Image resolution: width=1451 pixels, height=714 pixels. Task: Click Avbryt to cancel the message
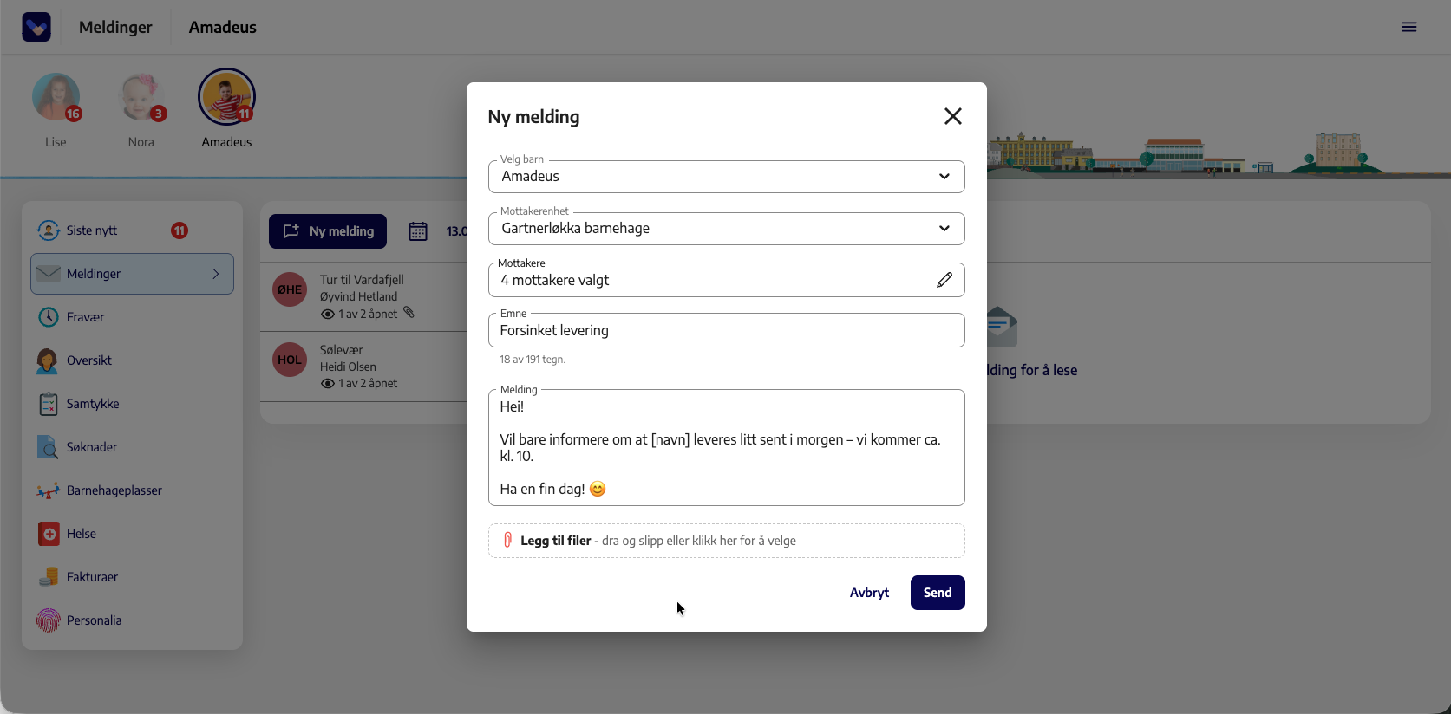coord(869,593)
